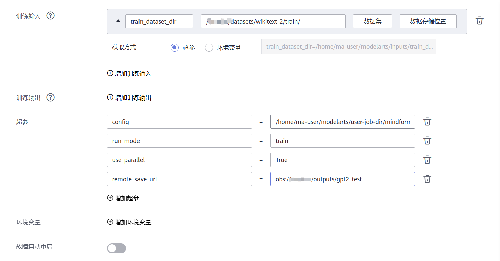Remove the remote_save_url hyperparameter
This screenshot has height=261, width=500.
pos(427,179)
